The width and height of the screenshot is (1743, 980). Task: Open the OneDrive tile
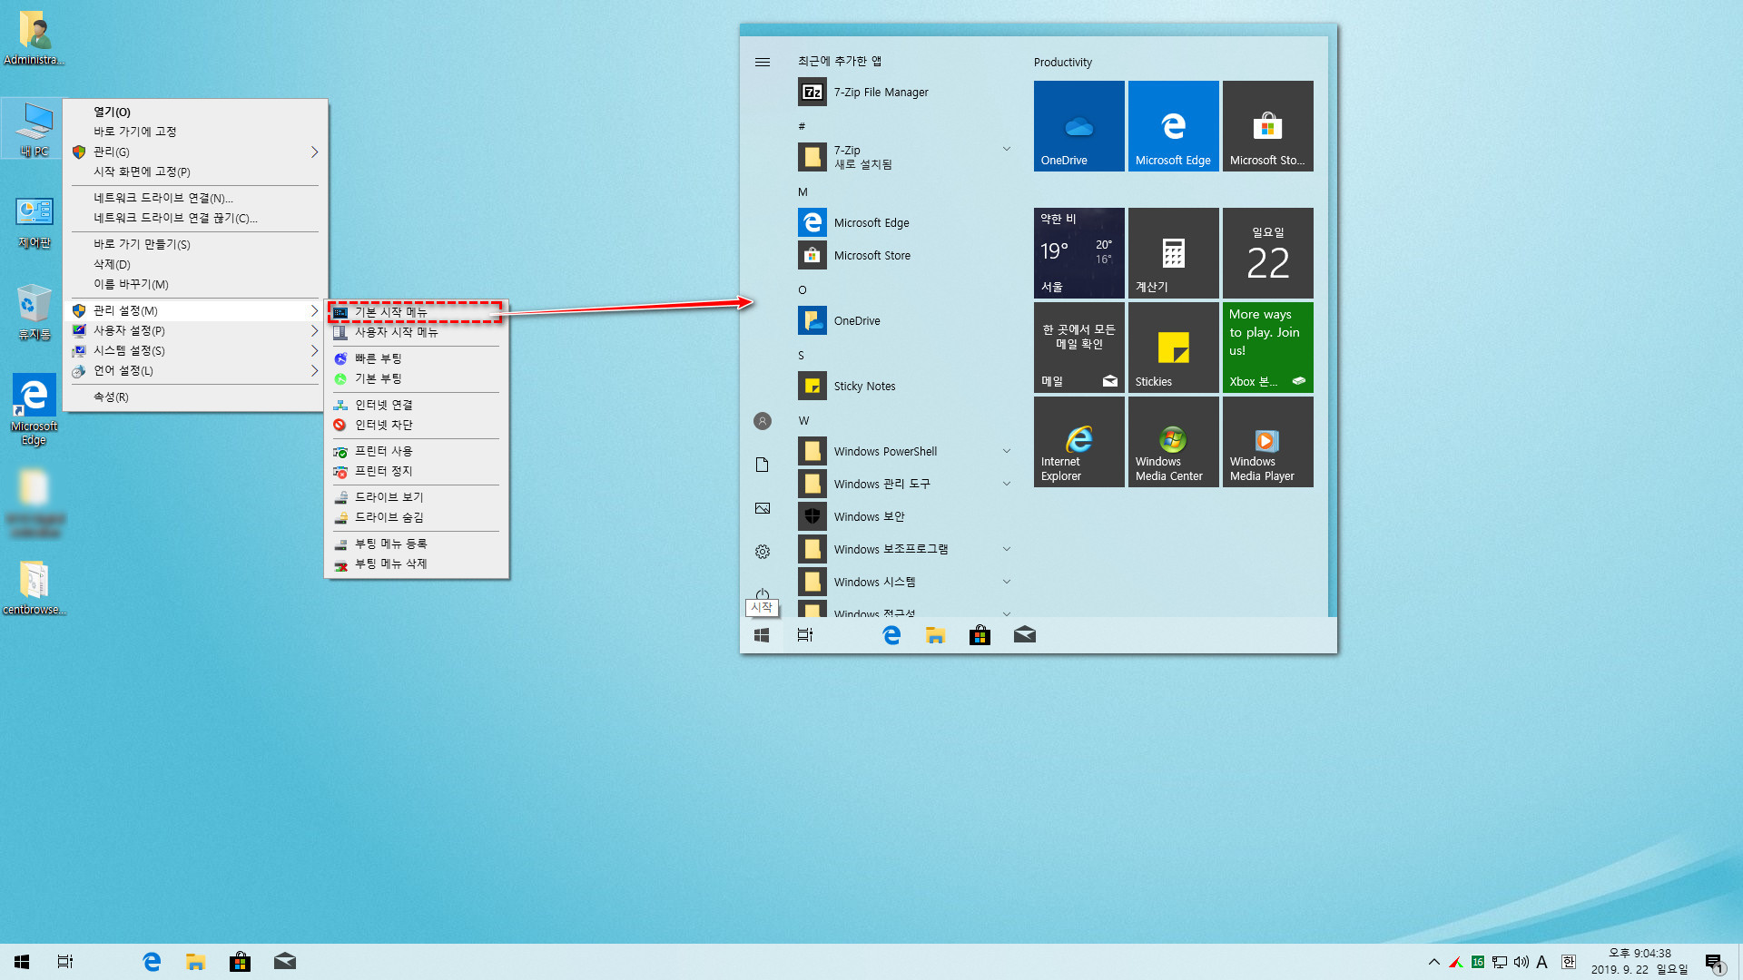(x=1078, y=125)
